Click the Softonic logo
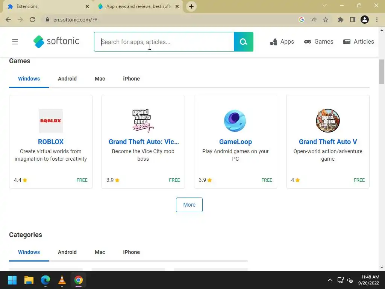This screenshot has width=385, height=289. (x=56, y=41)
